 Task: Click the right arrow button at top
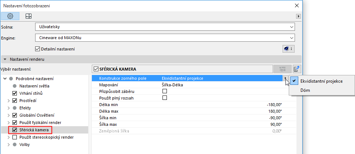(299, 16)
